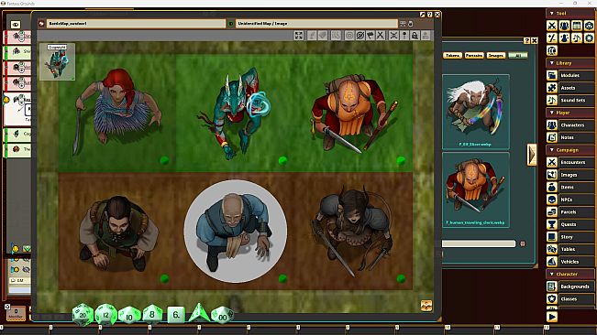Open the layers button at map bottom-right
This screenshot has width=597, height=335.
click(426, 306)
